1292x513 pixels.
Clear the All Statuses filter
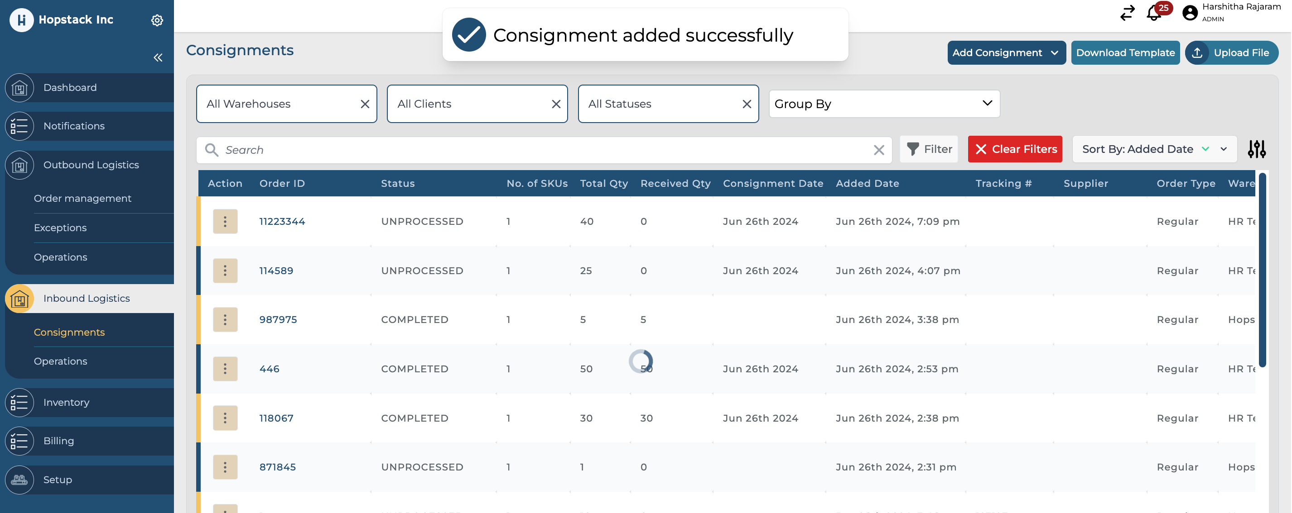click(746, 104)
